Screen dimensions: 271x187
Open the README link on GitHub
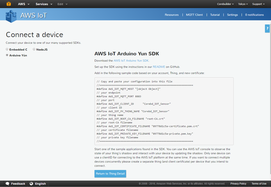(159, 67)
